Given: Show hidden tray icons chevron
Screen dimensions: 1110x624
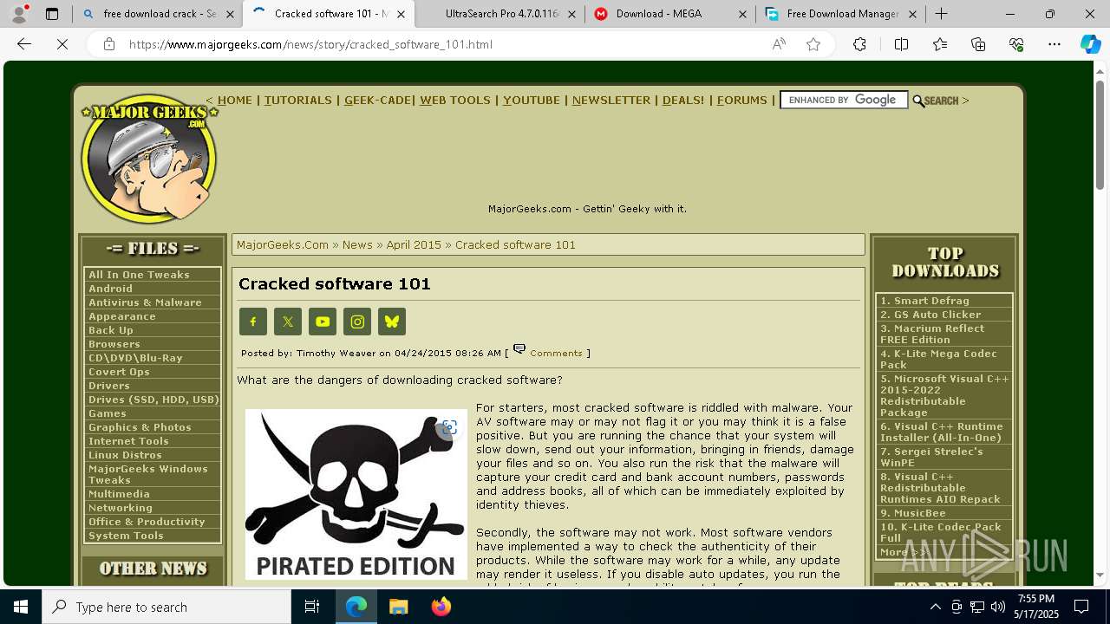Looking at the screenshot, I should tap(935, 607).
